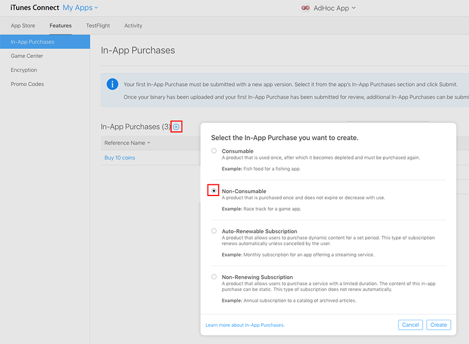
Task: Select the Consumable radio button
Action: [x=214, y=151]
